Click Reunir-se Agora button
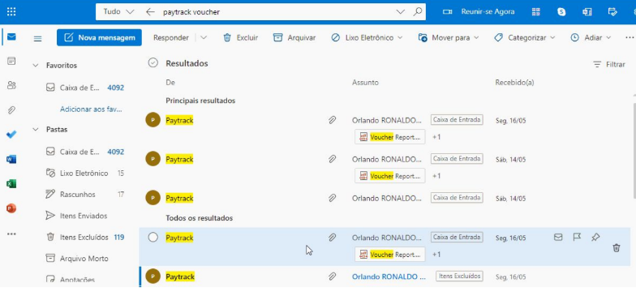636x296 pixels. click(479, 11)
